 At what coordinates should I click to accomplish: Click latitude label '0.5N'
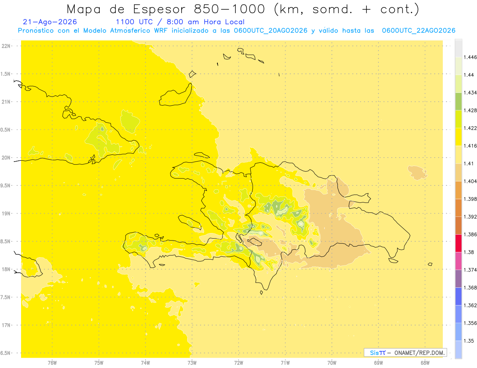tap(6, 130)
